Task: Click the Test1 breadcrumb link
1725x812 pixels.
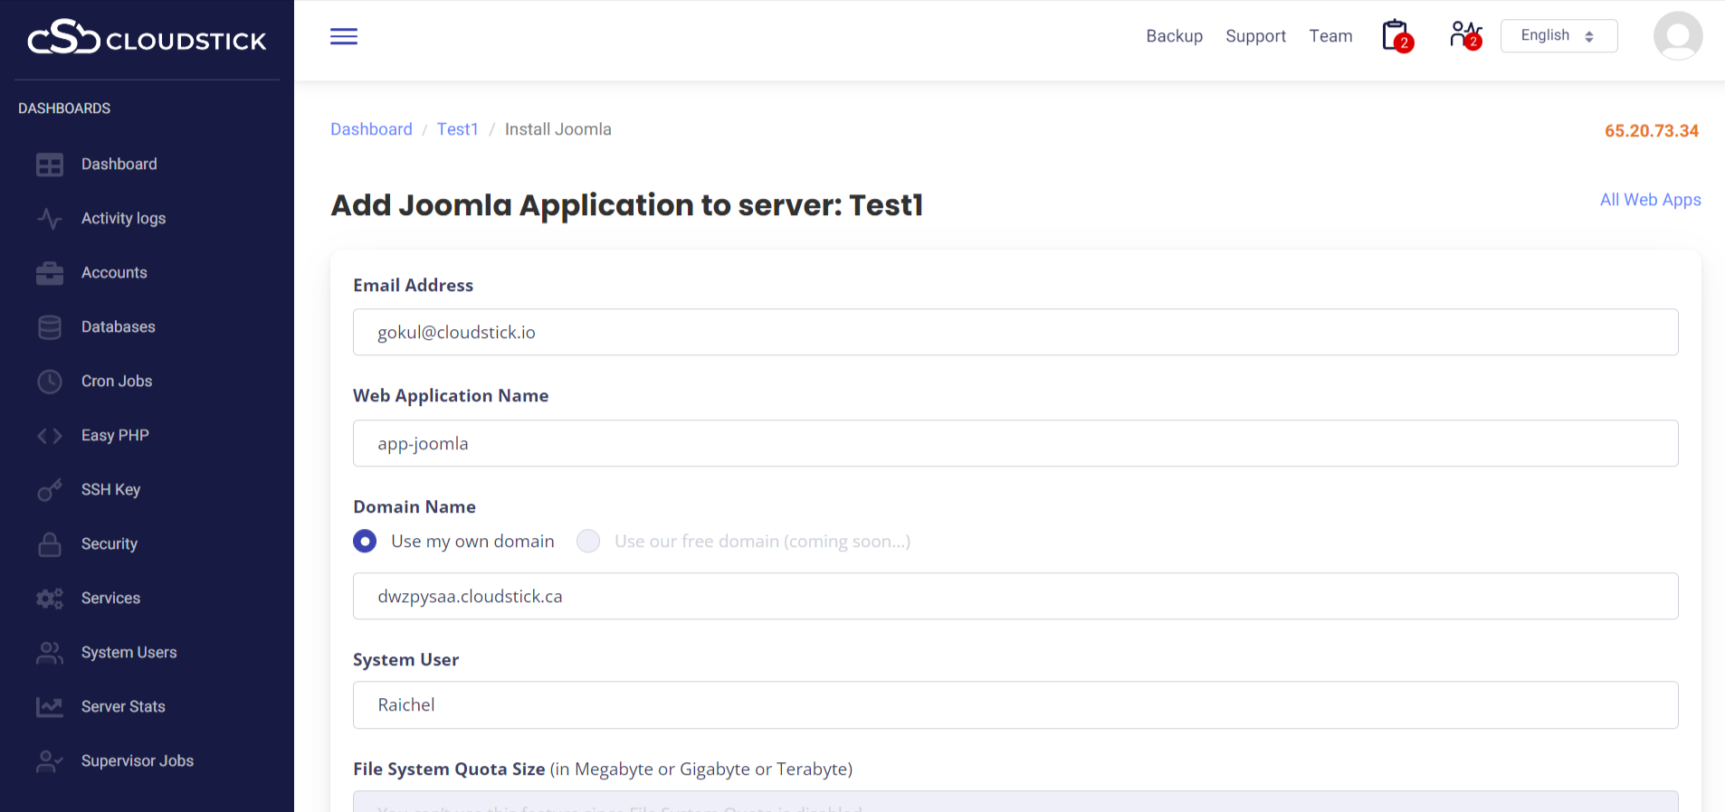Action: tap(457, 129)
